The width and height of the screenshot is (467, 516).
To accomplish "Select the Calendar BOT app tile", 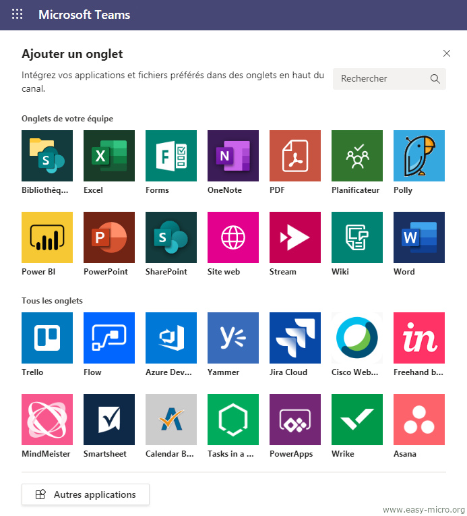I will click(171, 420).
